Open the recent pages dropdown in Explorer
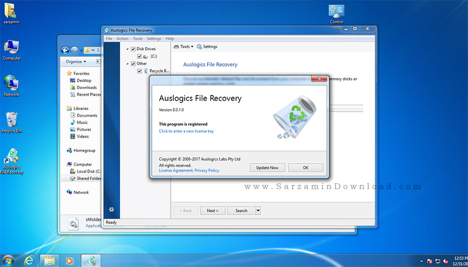 [81, 51]
